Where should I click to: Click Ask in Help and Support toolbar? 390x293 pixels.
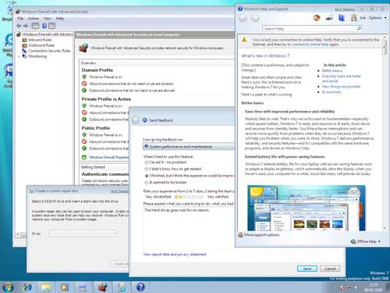(x=363, y=18)
